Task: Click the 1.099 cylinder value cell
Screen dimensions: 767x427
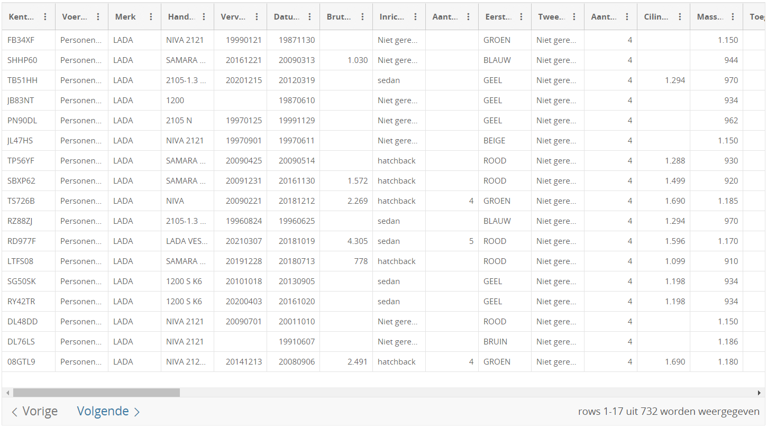Action: coord(663,261)
